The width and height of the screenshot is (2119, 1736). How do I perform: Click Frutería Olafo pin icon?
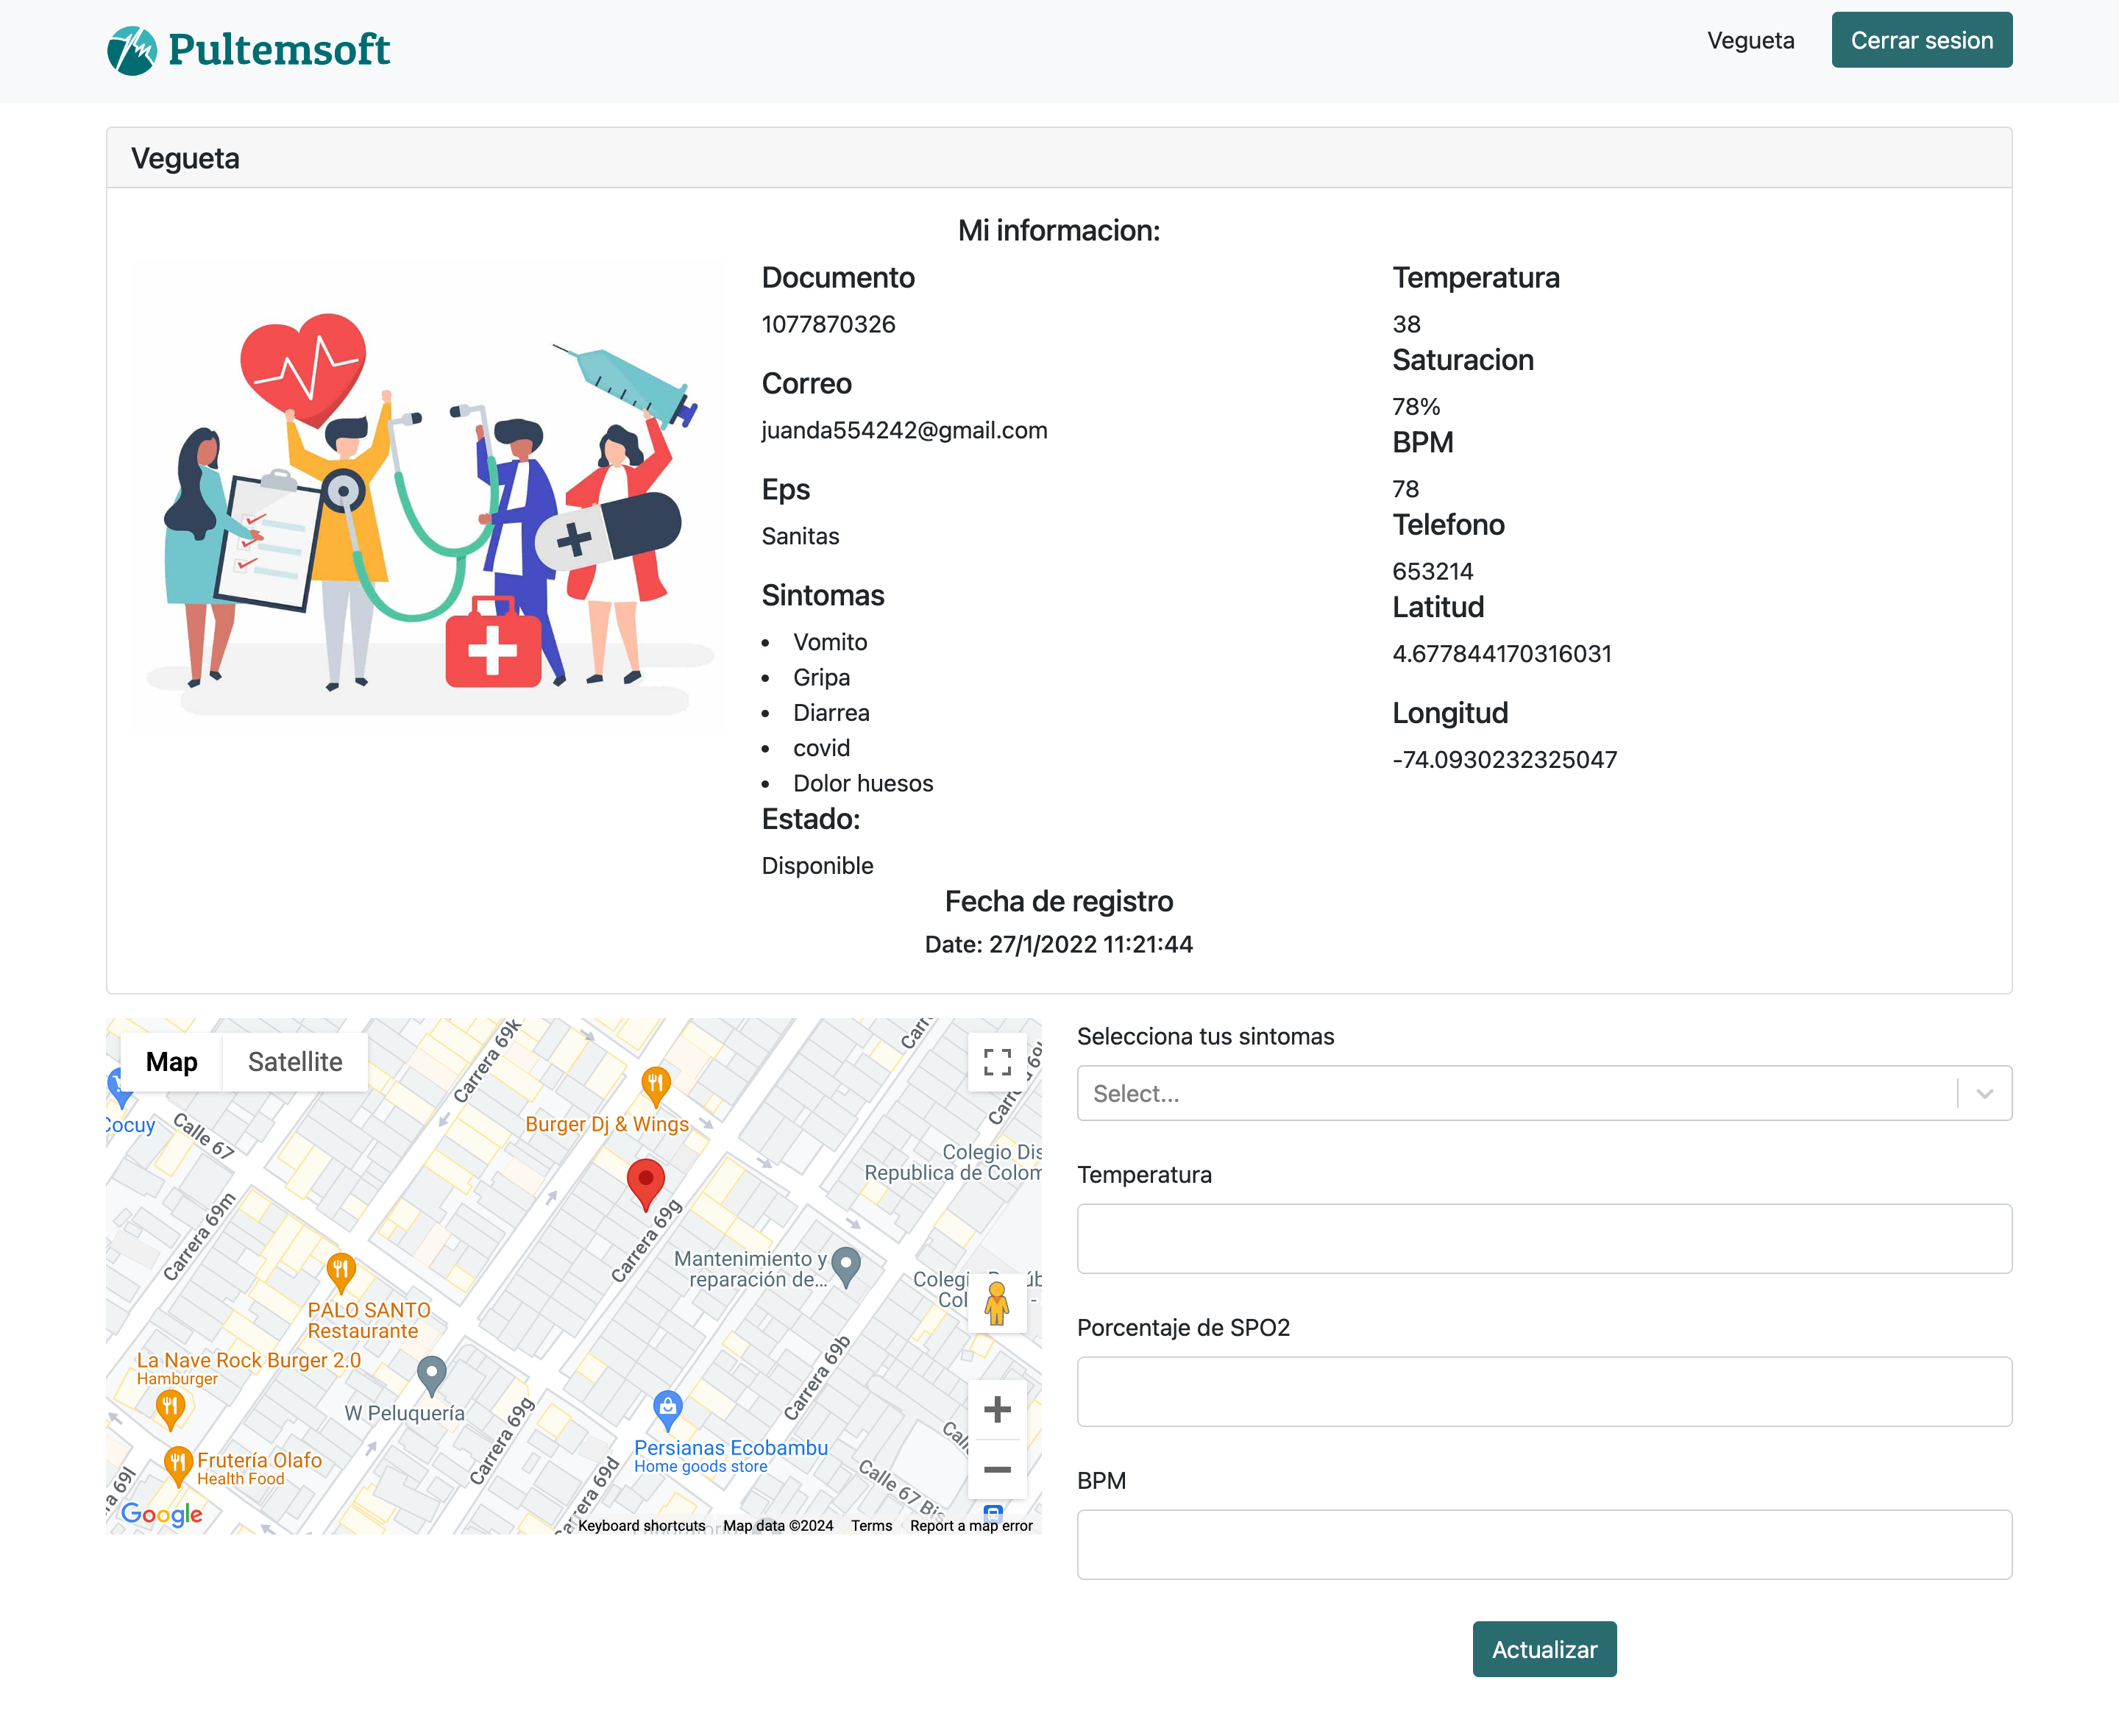point(178,1466)
